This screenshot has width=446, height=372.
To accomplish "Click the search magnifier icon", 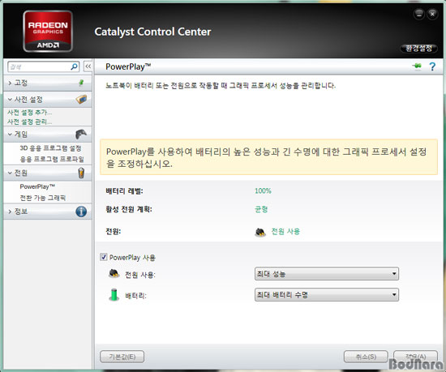I will 74,66.
